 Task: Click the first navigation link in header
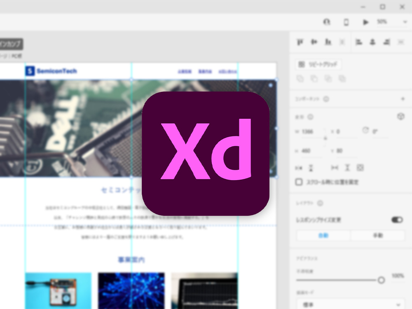pyautogui.click(x=185, y=71)
